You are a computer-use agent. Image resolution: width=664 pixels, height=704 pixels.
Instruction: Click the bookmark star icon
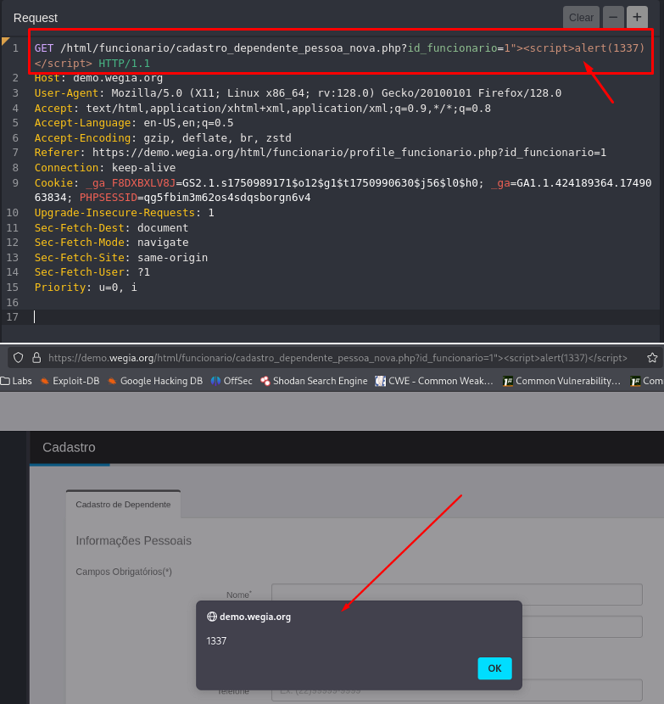pyautogui.click(x=652, y=358)
